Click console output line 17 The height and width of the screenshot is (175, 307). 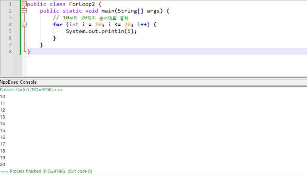[2, 144]
